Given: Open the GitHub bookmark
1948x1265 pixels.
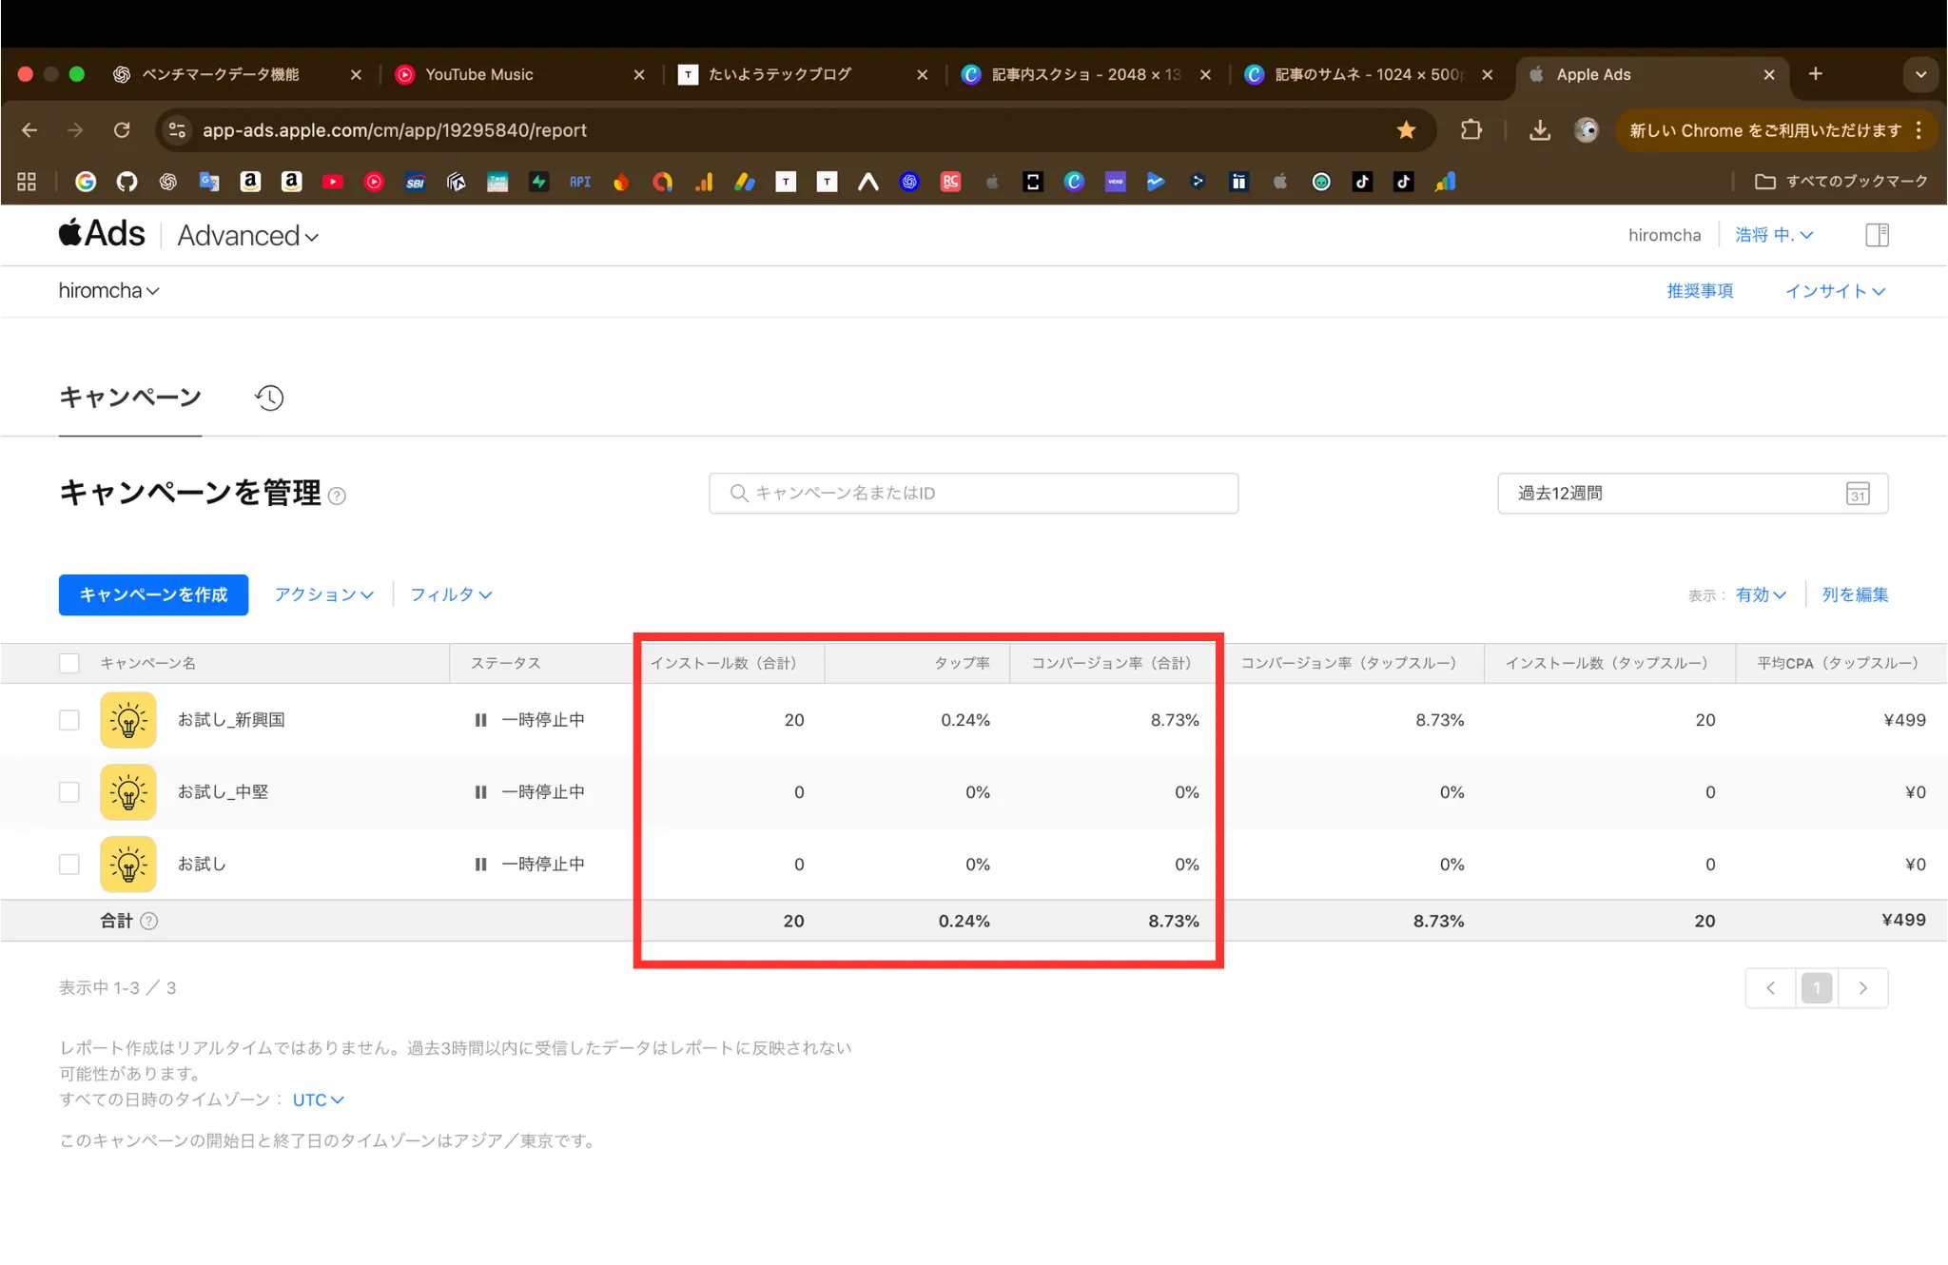Looking at the screenshot, I should pyautogui.click(x=127, y=182).
